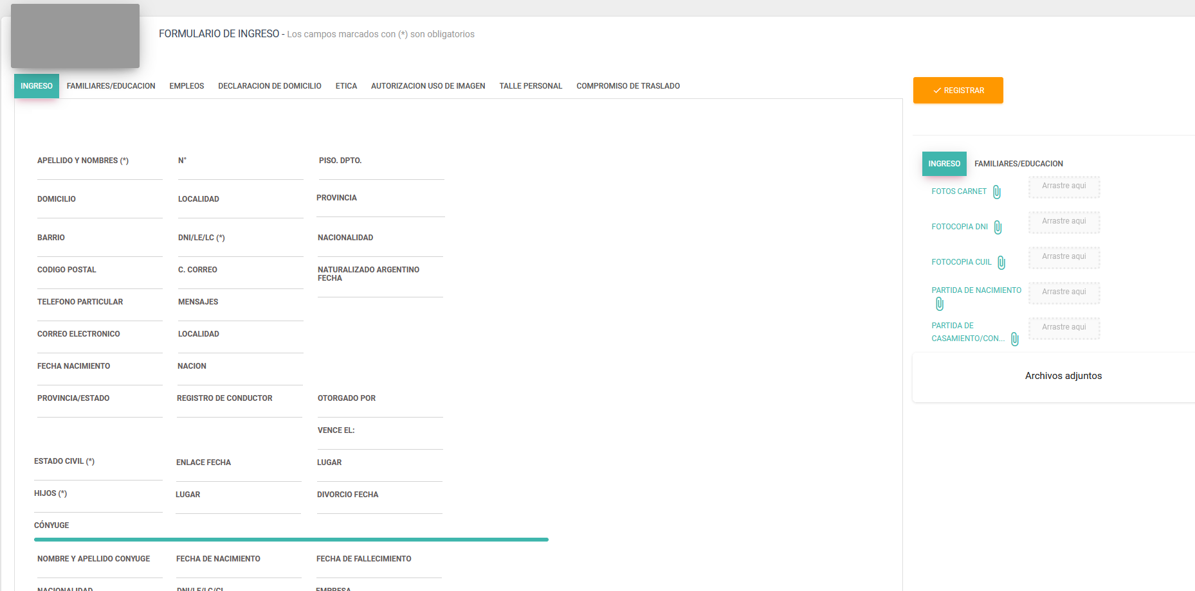Viewport: 1195px width, 591px height.
Task: Click the FOTOCOPIA DNI link
Action: (960, 227)
